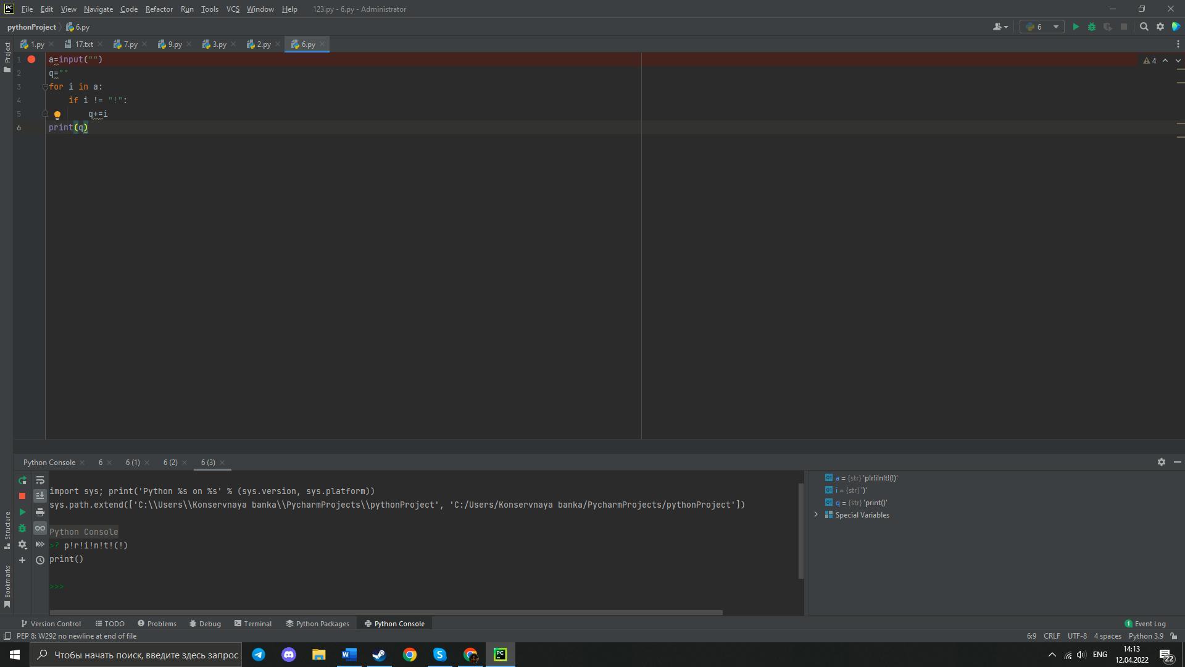Open the Debug tool window
Screen dimensions: 1185x667
(205, 623)
